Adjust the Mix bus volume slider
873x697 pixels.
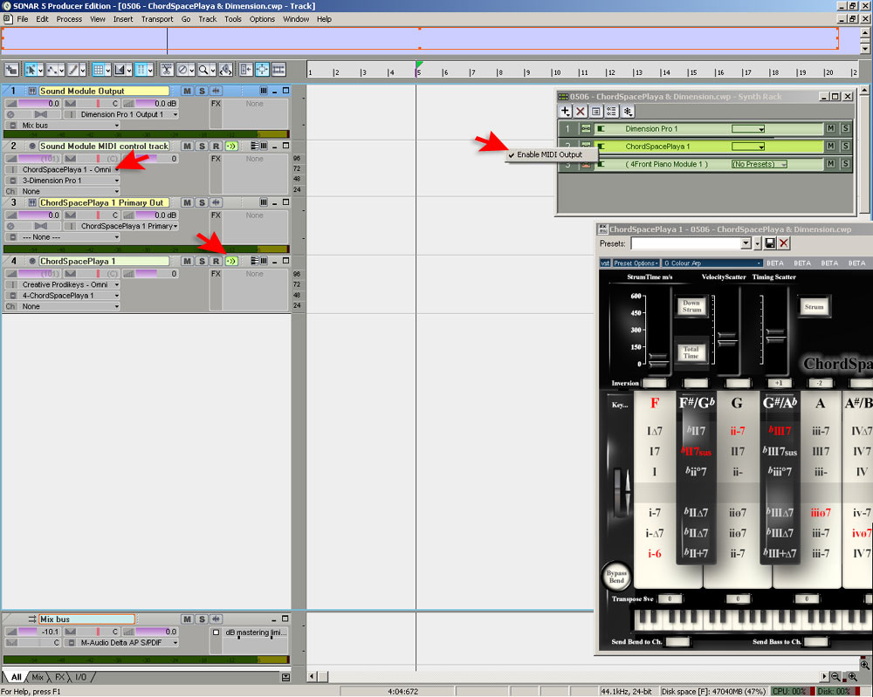[31, 632]
